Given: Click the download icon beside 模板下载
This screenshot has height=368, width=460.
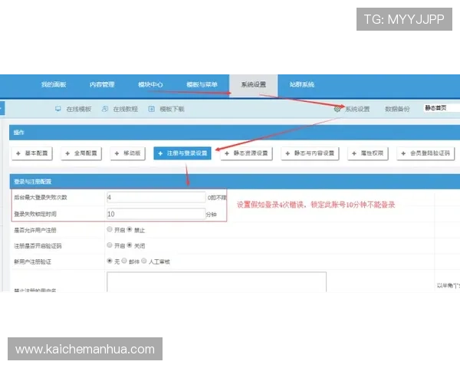Looking at the screenshot, I should coord(151,109).
